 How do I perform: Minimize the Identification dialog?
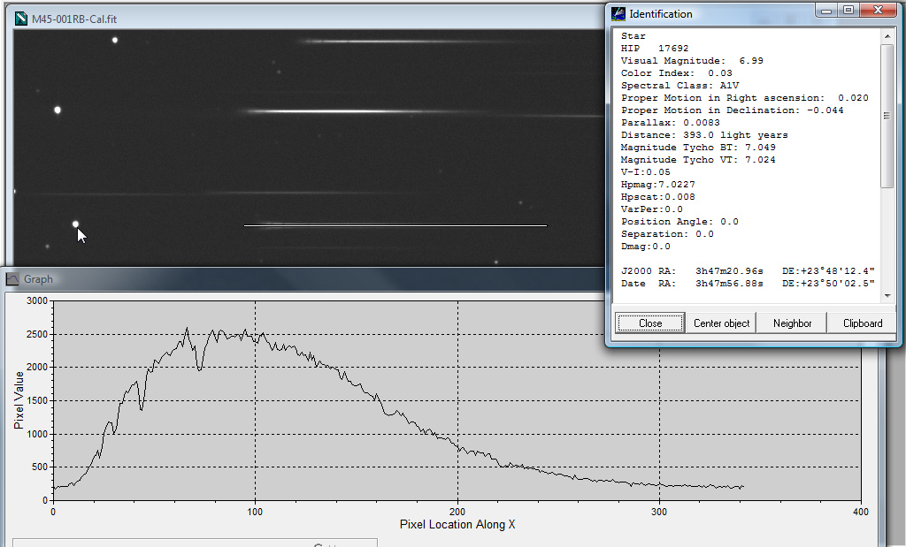pos(826,11)
